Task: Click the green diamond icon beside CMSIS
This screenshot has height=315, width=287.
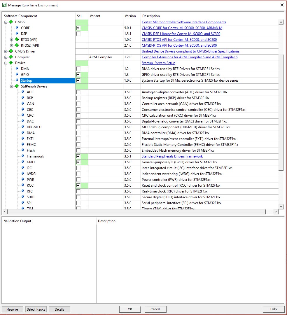Action: tap(11, 22)
